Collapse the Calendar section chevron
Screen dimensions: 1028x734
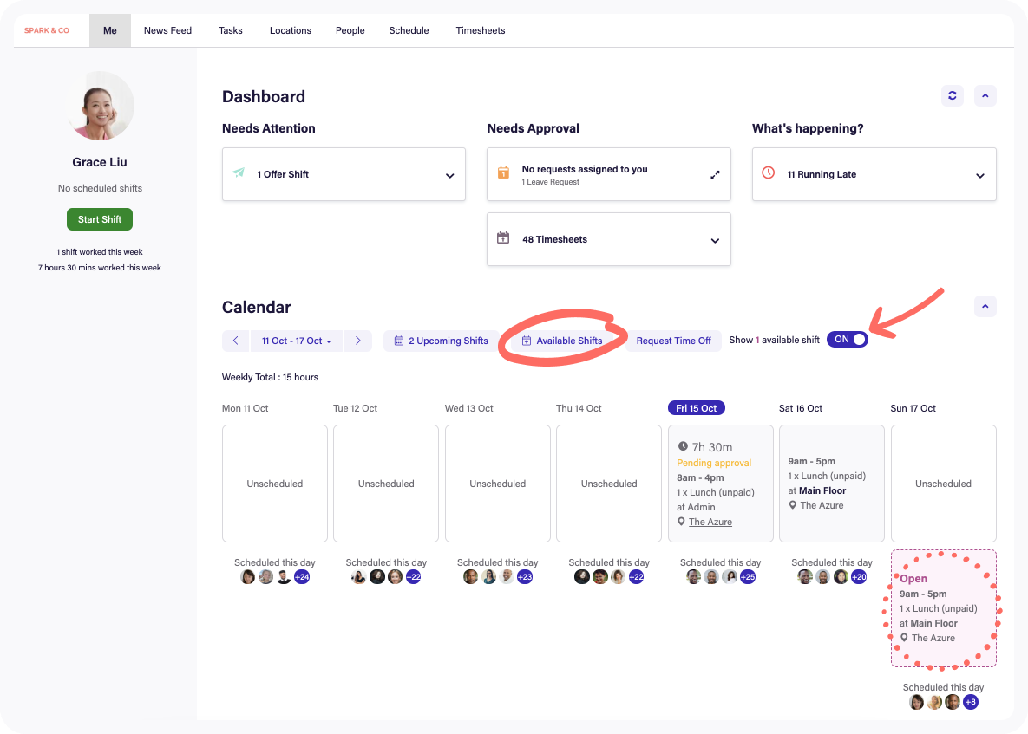coord(985,306)
